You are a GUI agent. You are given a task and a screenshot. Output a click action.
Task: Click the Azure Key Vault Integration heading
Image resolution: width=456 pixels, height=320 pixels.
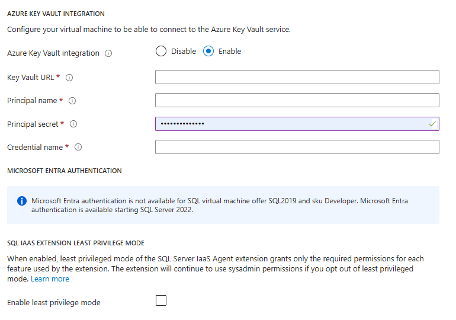coord(56,14)
